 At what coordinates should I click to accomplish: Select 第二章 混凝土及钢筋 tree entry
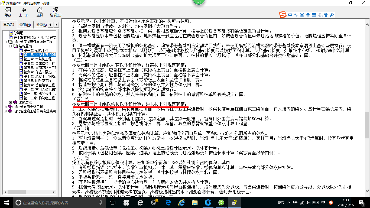pos(40,55)
